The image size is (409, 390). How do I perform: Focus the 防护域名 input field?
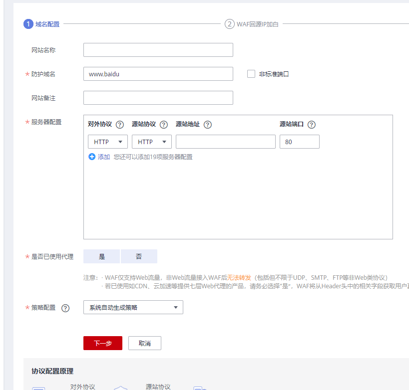click(x=158, y=74)
